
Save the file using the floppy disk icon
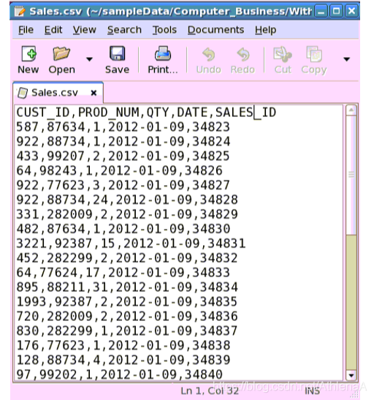pyautogui.click(x=117, y=53)
